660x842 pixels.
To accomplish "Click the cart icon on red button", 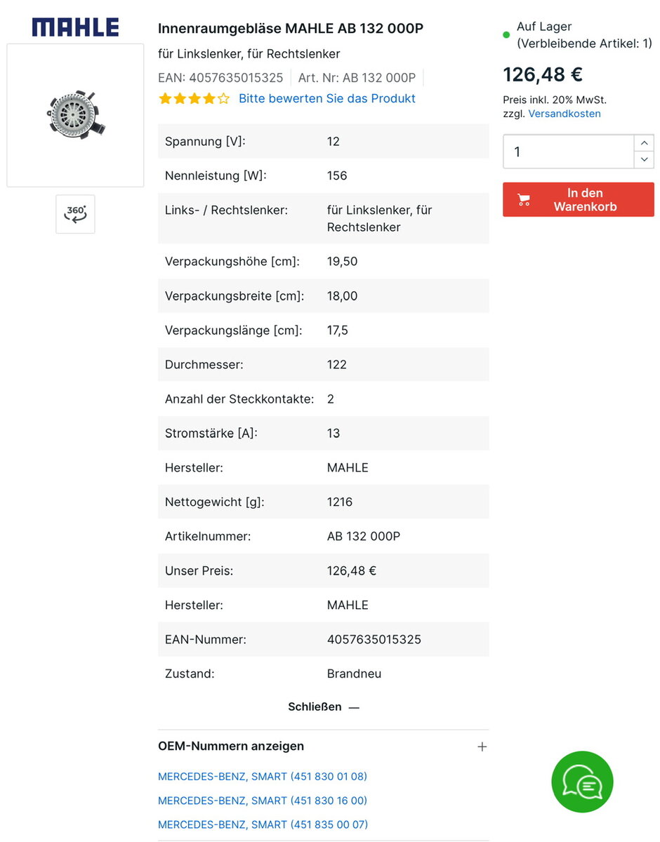I will [x=524, y=200].
